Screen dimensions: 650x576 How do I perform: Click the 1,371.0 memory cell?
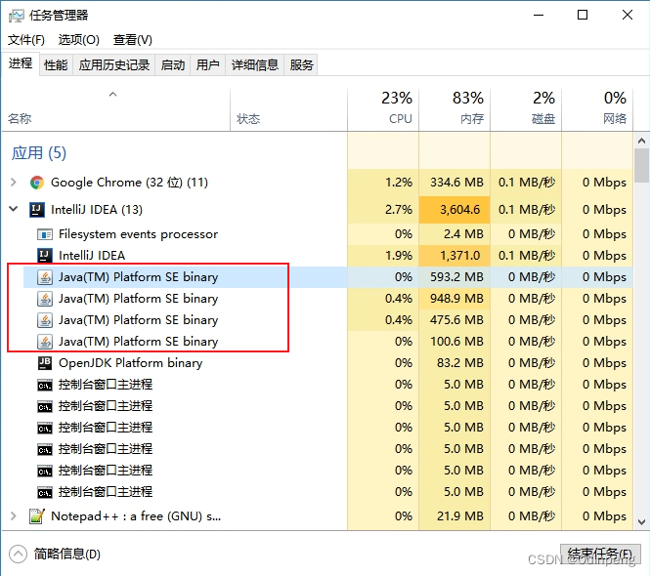pyautogui.click(x=455, y=256)
